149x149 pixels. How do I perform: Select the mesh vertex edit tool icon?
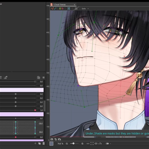[52, 9]
